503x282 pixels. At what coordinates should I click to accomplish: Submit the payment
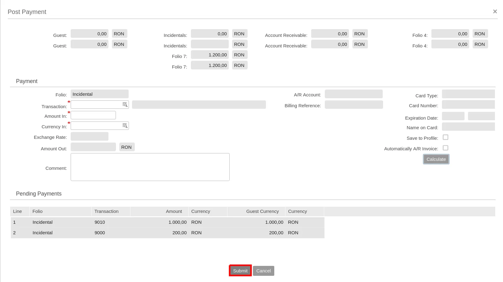240,271
